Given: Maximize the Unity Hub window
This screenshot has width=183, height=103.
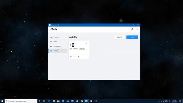Looking at the screenshot, I should click(x=134, y=25).
